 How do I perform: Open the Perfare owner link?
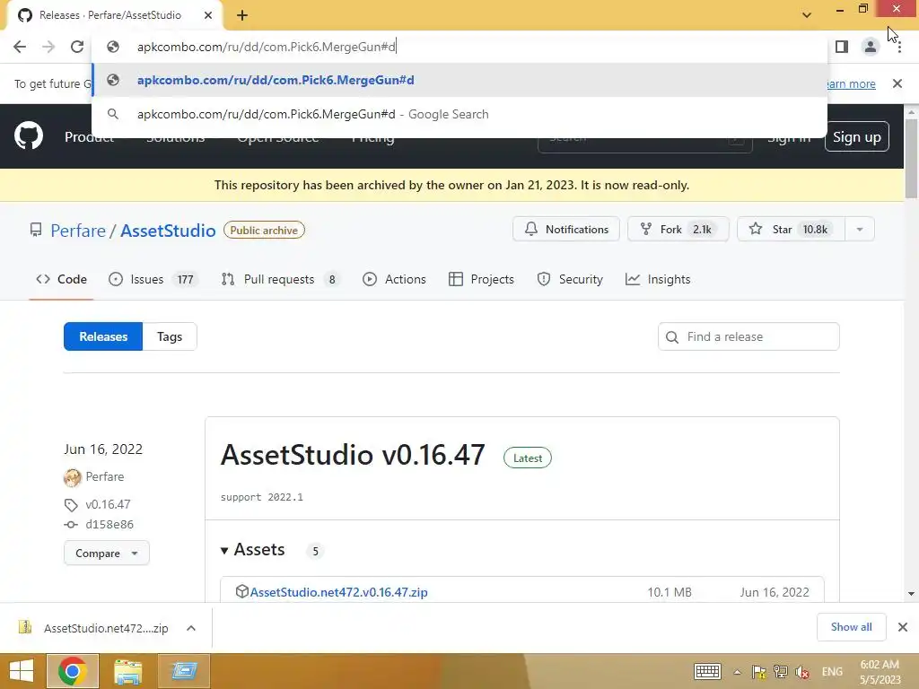[78, 231]
